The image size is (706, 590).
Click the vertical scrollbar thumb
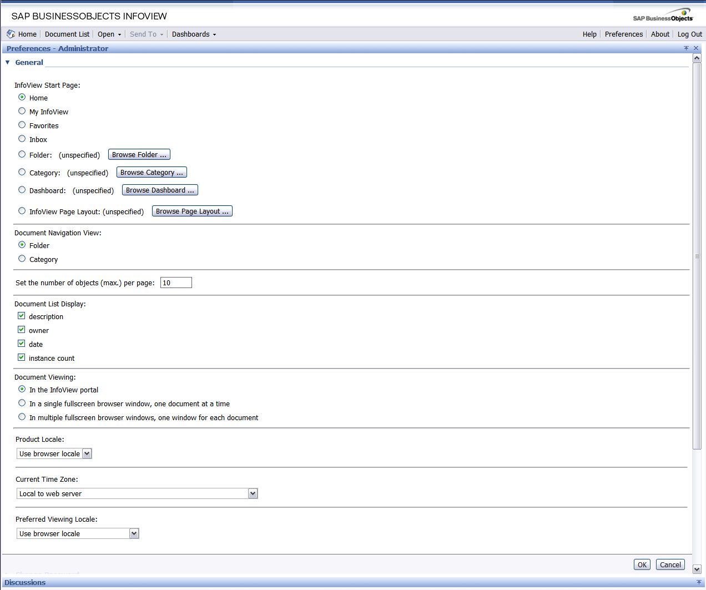[697, 256]
